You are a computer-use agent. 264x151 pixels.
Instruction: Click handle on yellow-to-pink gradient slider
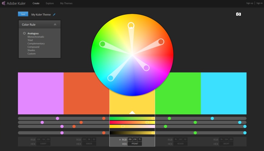(123, 126)
